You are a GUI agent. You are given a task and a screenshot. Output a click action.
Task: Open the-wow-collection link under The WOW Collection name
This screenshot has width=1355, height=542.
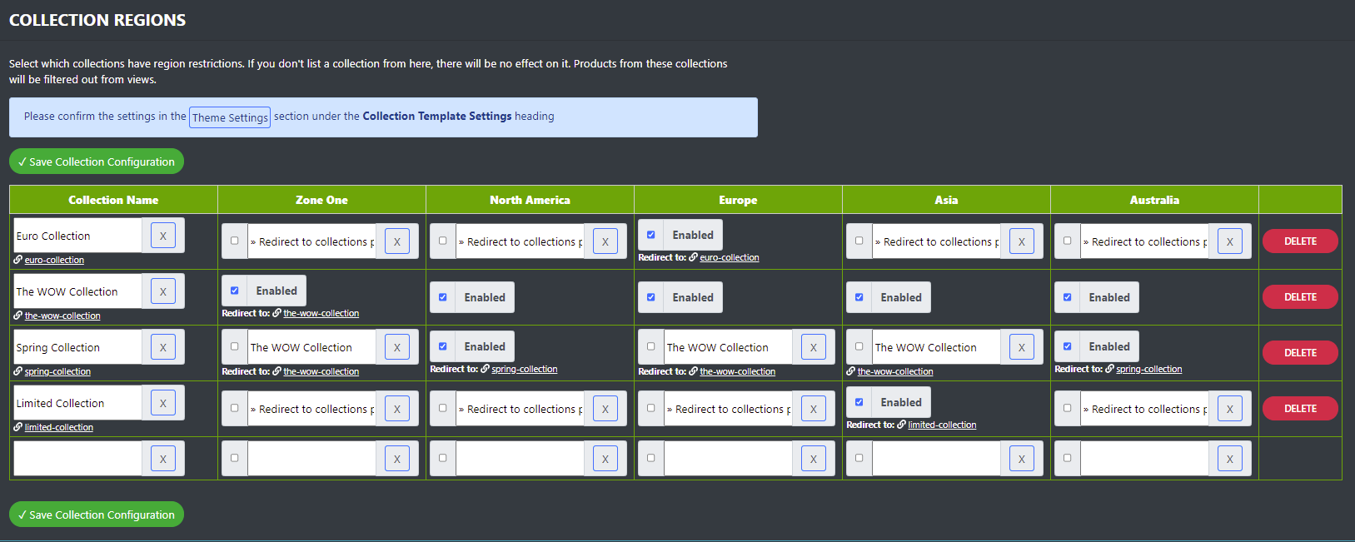pyautogui.click(x=62, y=316)
